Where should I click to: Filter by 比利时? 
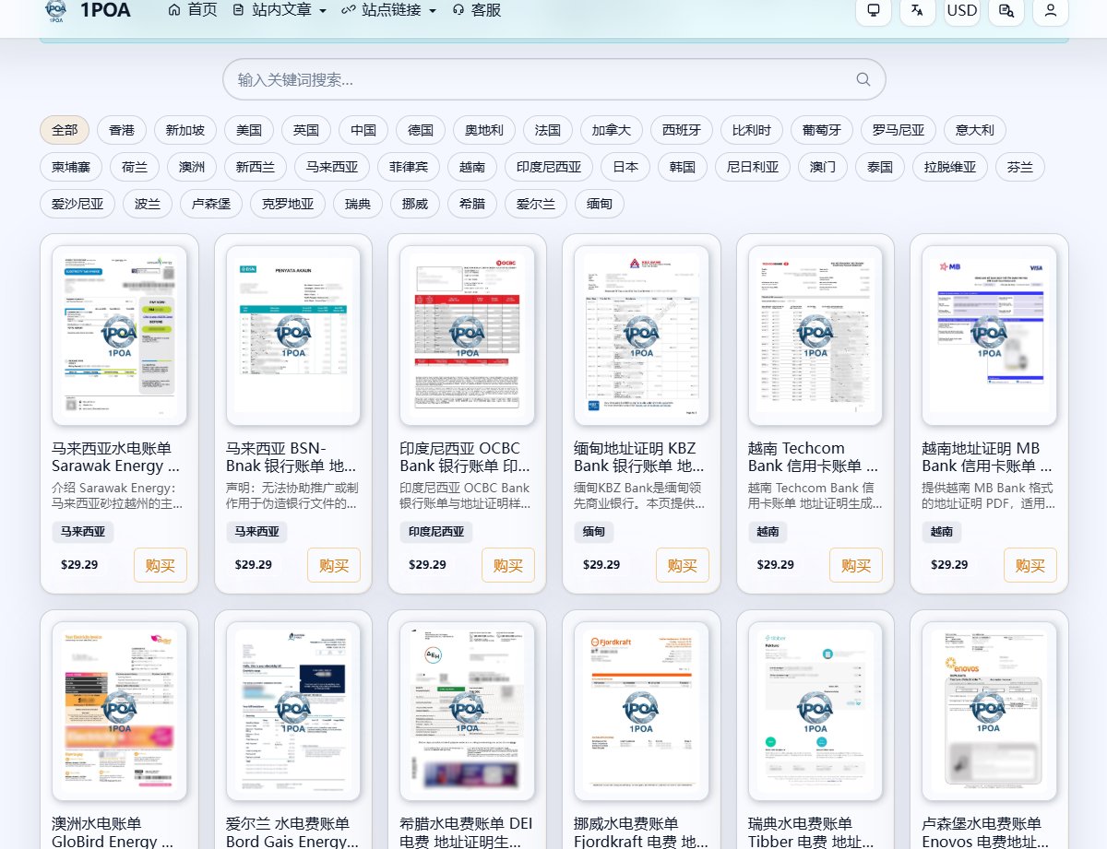point(752,130)
